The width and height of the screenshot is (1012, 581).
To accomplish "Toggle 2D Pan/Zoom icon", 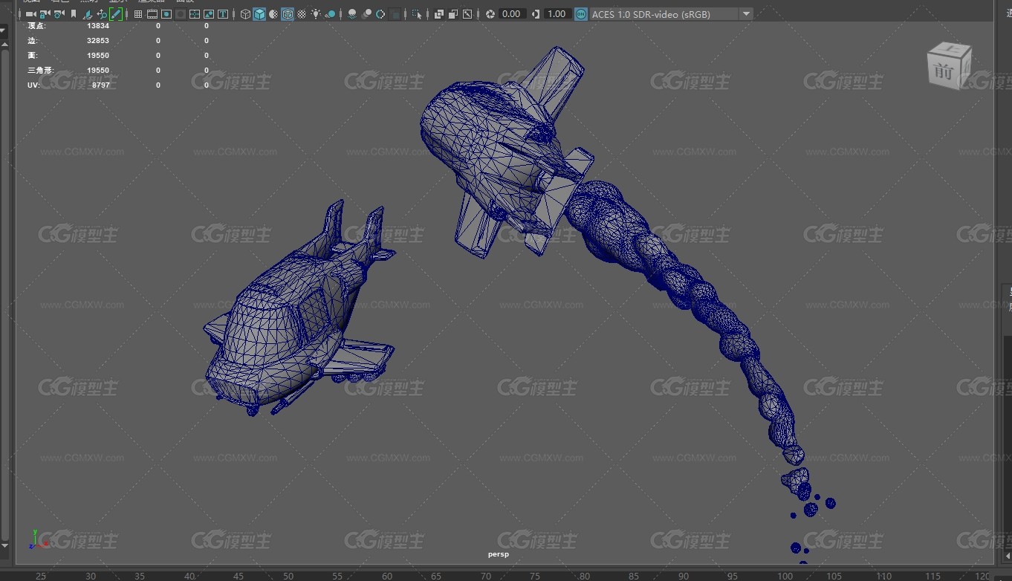I will 102,14.
